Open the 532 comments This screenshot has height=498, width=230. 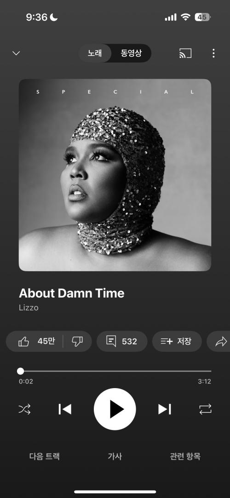(x=122, y=341)
